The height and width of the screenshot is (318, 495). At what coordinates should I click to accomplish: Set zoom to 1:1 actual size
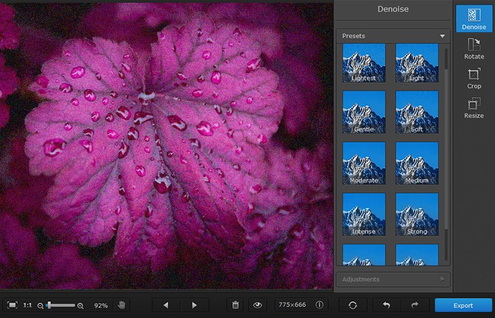[28, 305]
